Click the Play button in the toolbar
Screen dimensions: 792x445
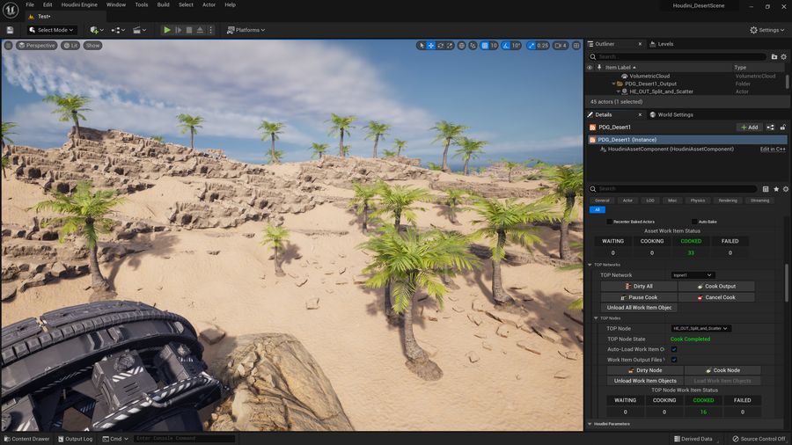pyautogui.click(x=167, y=30)
